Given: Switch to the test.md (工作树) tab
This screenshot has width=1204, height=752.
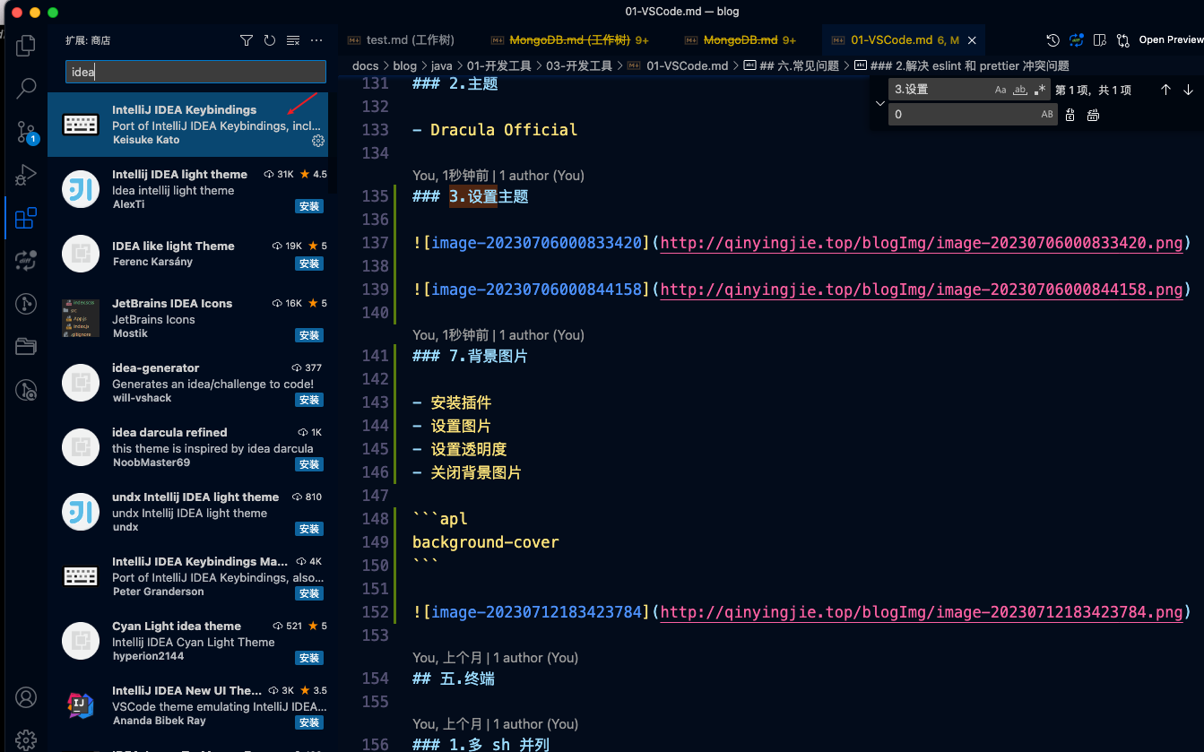Looking at the screenshot, I should point(411,40).
